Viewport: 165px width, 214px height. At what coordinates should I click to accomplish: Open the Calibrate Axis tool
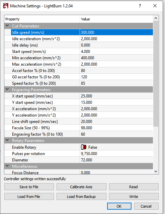pos(81,187)
